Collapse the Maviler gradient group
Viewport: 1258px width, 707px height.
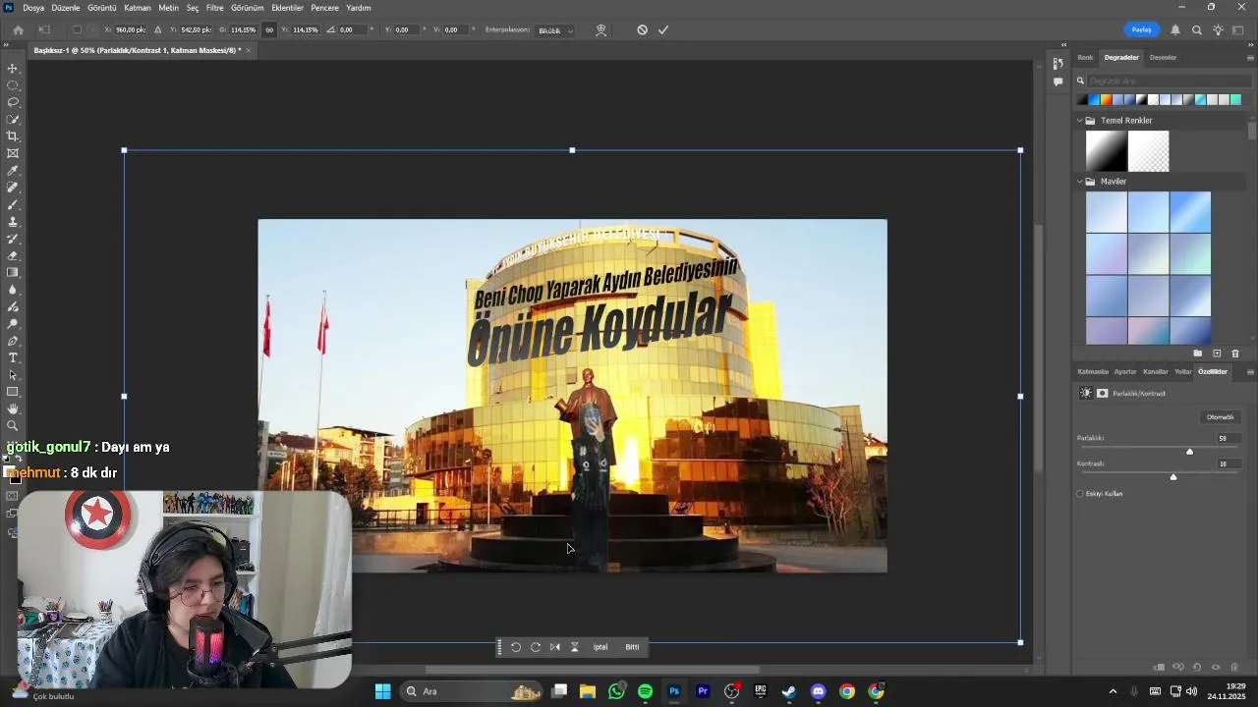coord(1079,182)
